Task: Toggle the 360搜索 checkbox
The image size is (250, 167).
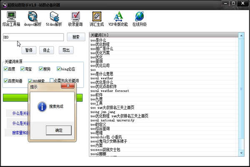Action: coord(30,81)
